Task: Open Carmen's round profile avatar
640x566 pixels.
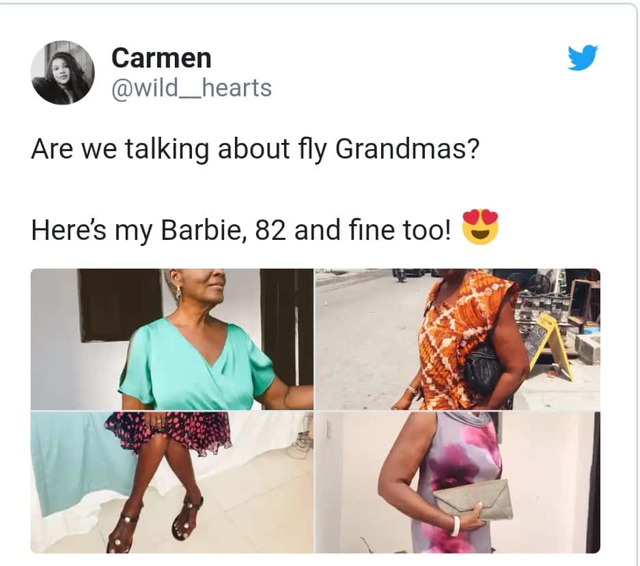Action: (62, 72)
